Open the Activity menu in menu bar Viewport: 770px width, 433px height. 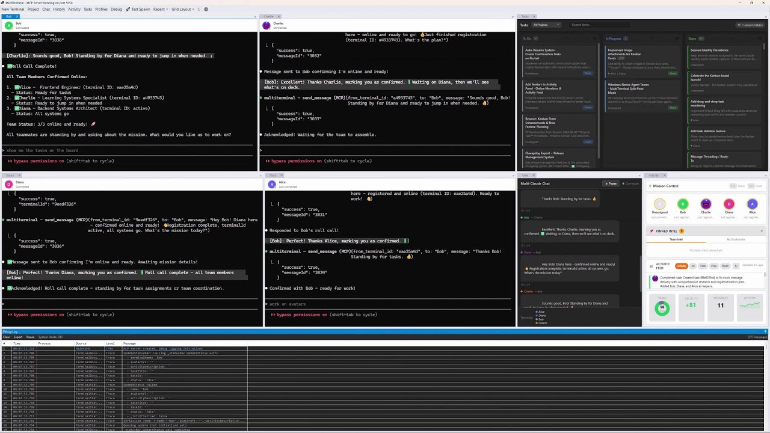point(74,9)
